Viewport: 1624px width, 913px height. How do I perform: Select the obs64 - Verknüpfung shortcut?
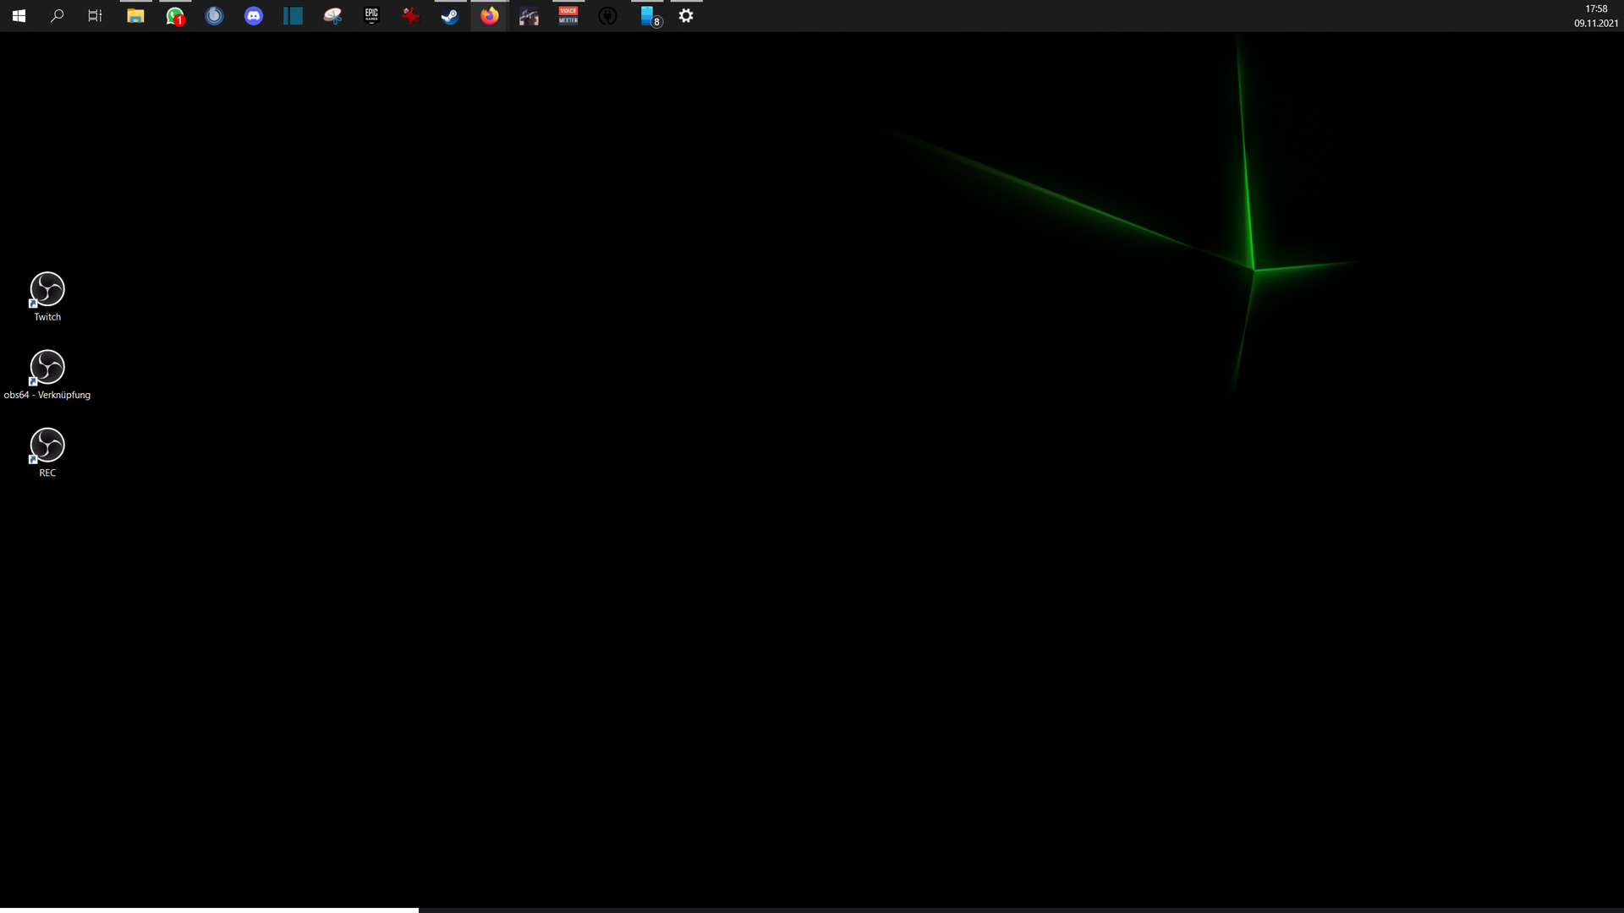47,368
